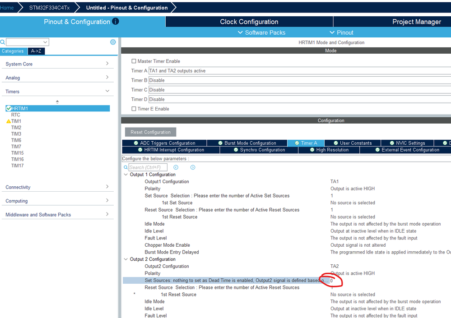Open the settings gear in the categories panel
The height and width of the screenshot is (318, 451).
click(113, 42)
